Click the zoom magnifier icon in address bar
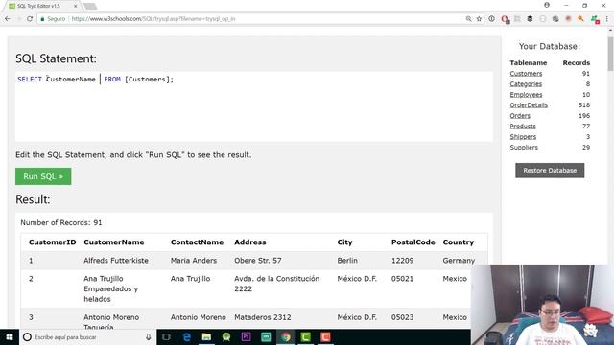This screenshot has height=345, width=614. pyautogui.click(x=468, y=19)
